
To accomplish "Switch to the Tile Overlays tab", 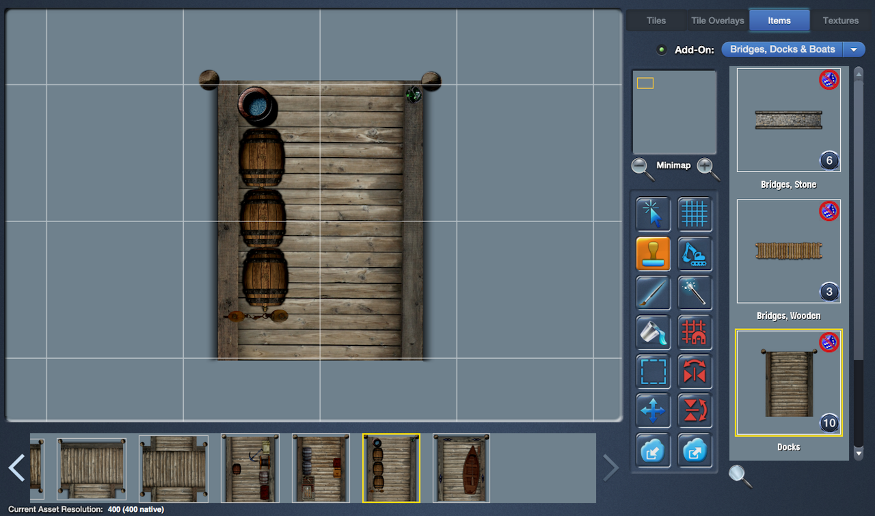I will pyautogui.click(x=717, y=21).
